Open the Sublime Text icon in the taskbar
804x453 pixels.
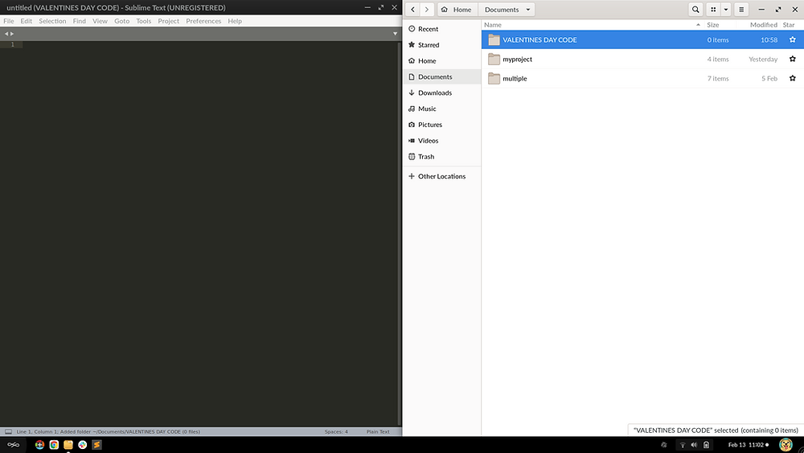tap(97, 445)
